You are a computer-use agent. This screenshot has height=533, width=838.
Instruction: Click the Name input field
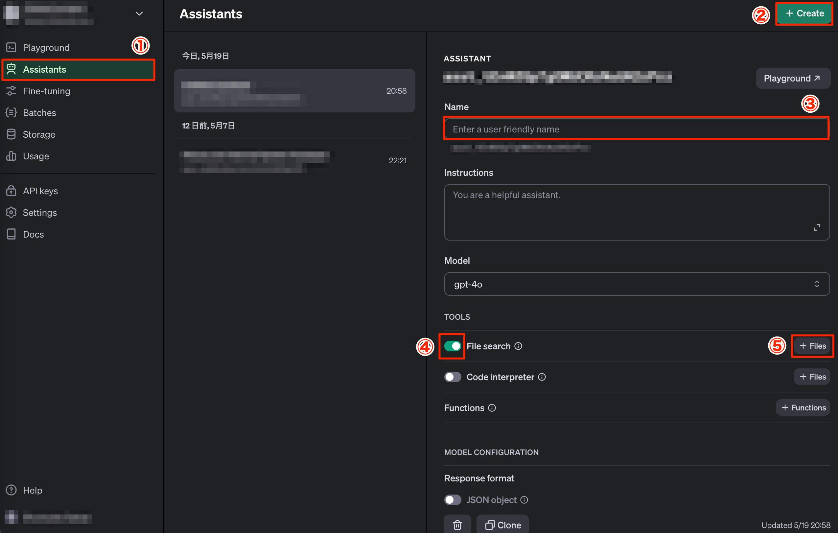tap(636, 129)
